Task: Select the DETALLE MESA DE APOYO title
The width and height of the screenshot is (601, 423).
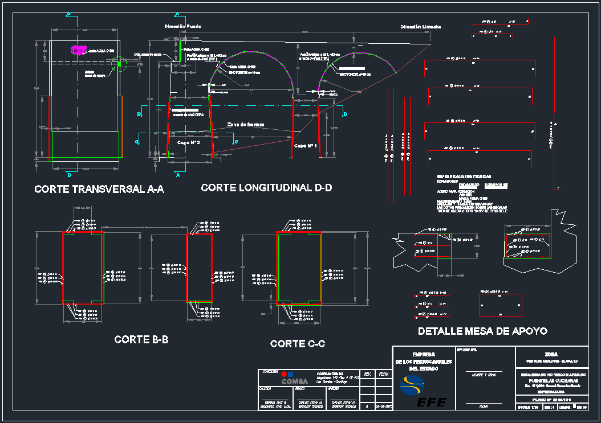Action: coord(482,331)
